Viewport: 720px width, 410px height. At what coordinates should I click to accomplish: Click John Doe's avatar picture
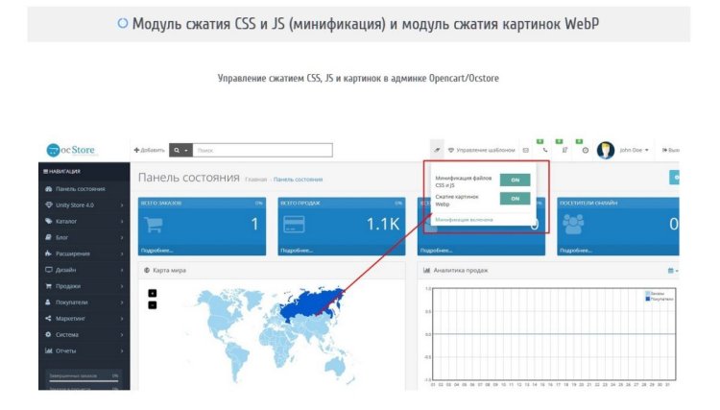pos(606,150)
